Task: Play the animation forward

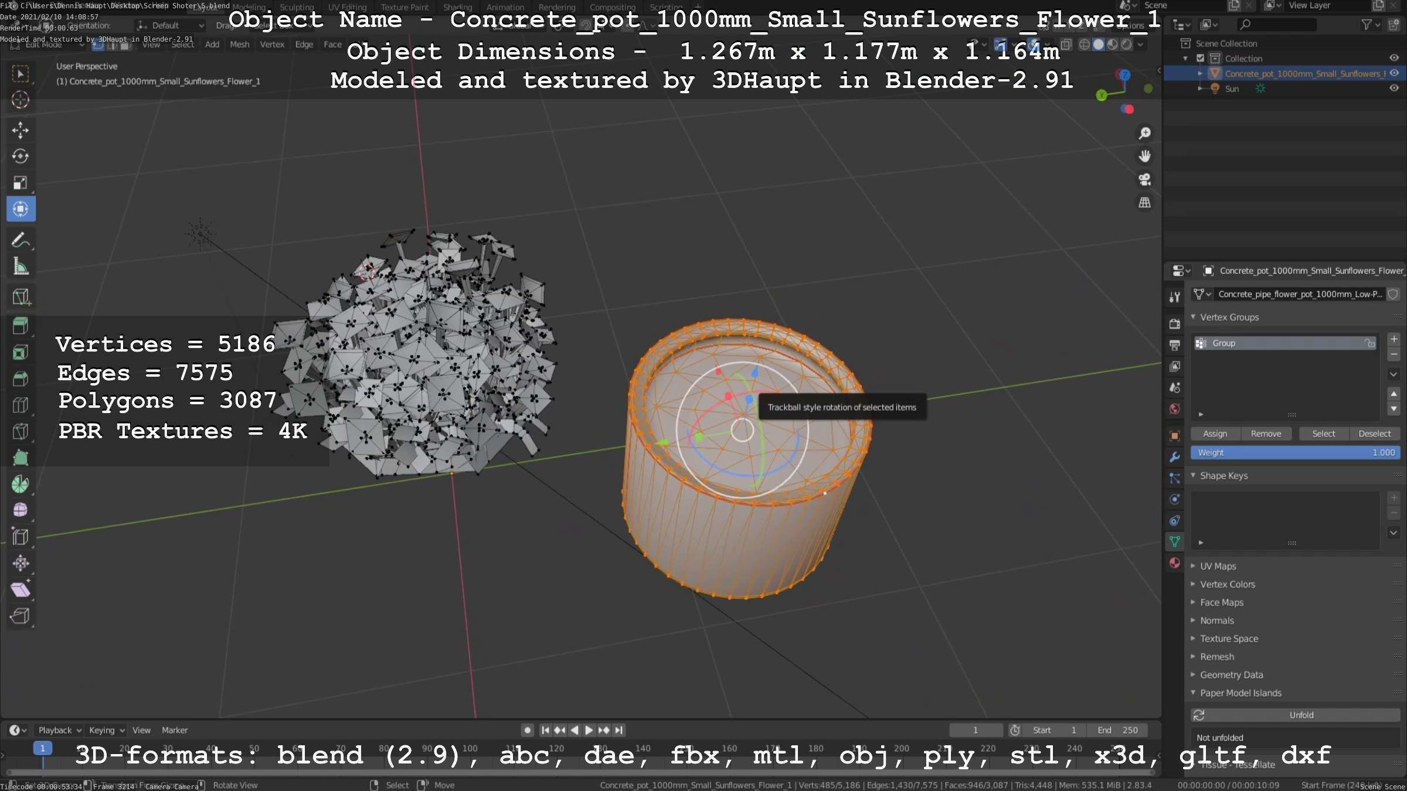Action: [x=589, y=730]
